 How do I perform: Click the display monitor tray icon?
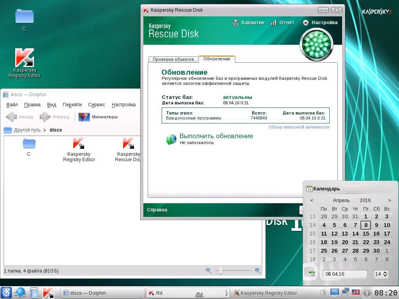click(334, 293)
